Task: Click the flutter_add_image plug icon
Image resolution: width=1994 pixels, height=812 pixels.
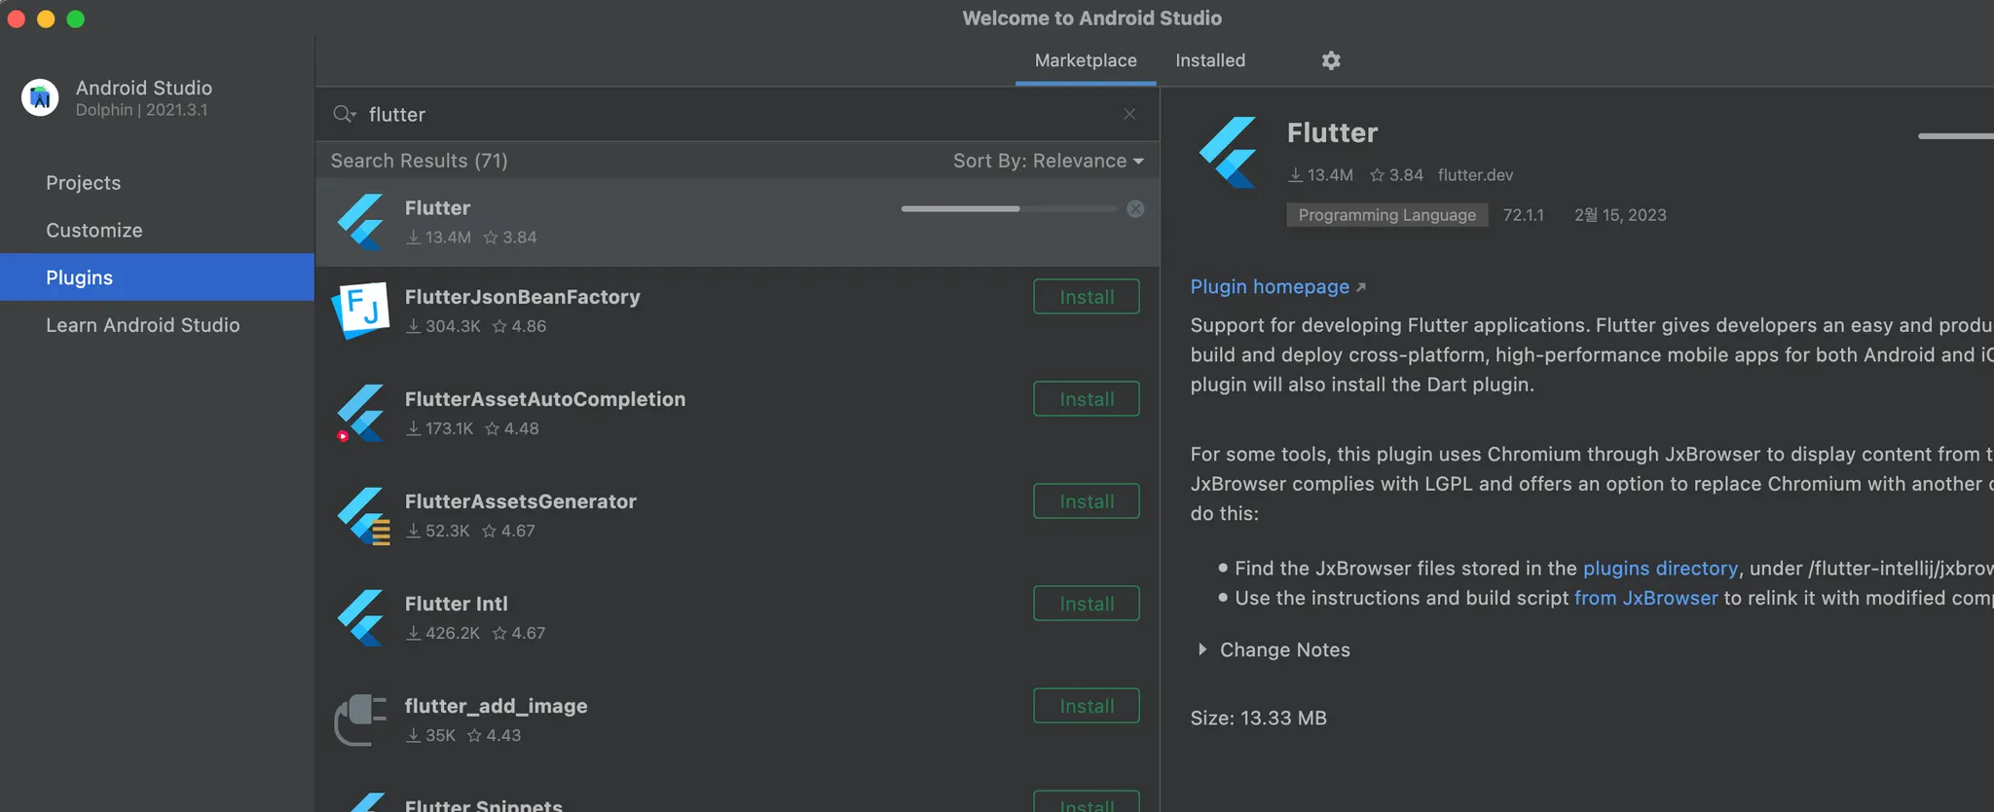Action: tap(361, 720)
